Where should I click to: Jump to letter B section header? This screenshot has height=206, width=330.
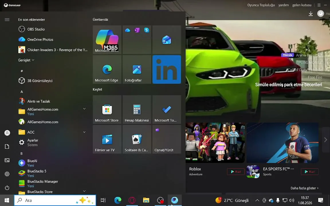click(x=21, y=153)
